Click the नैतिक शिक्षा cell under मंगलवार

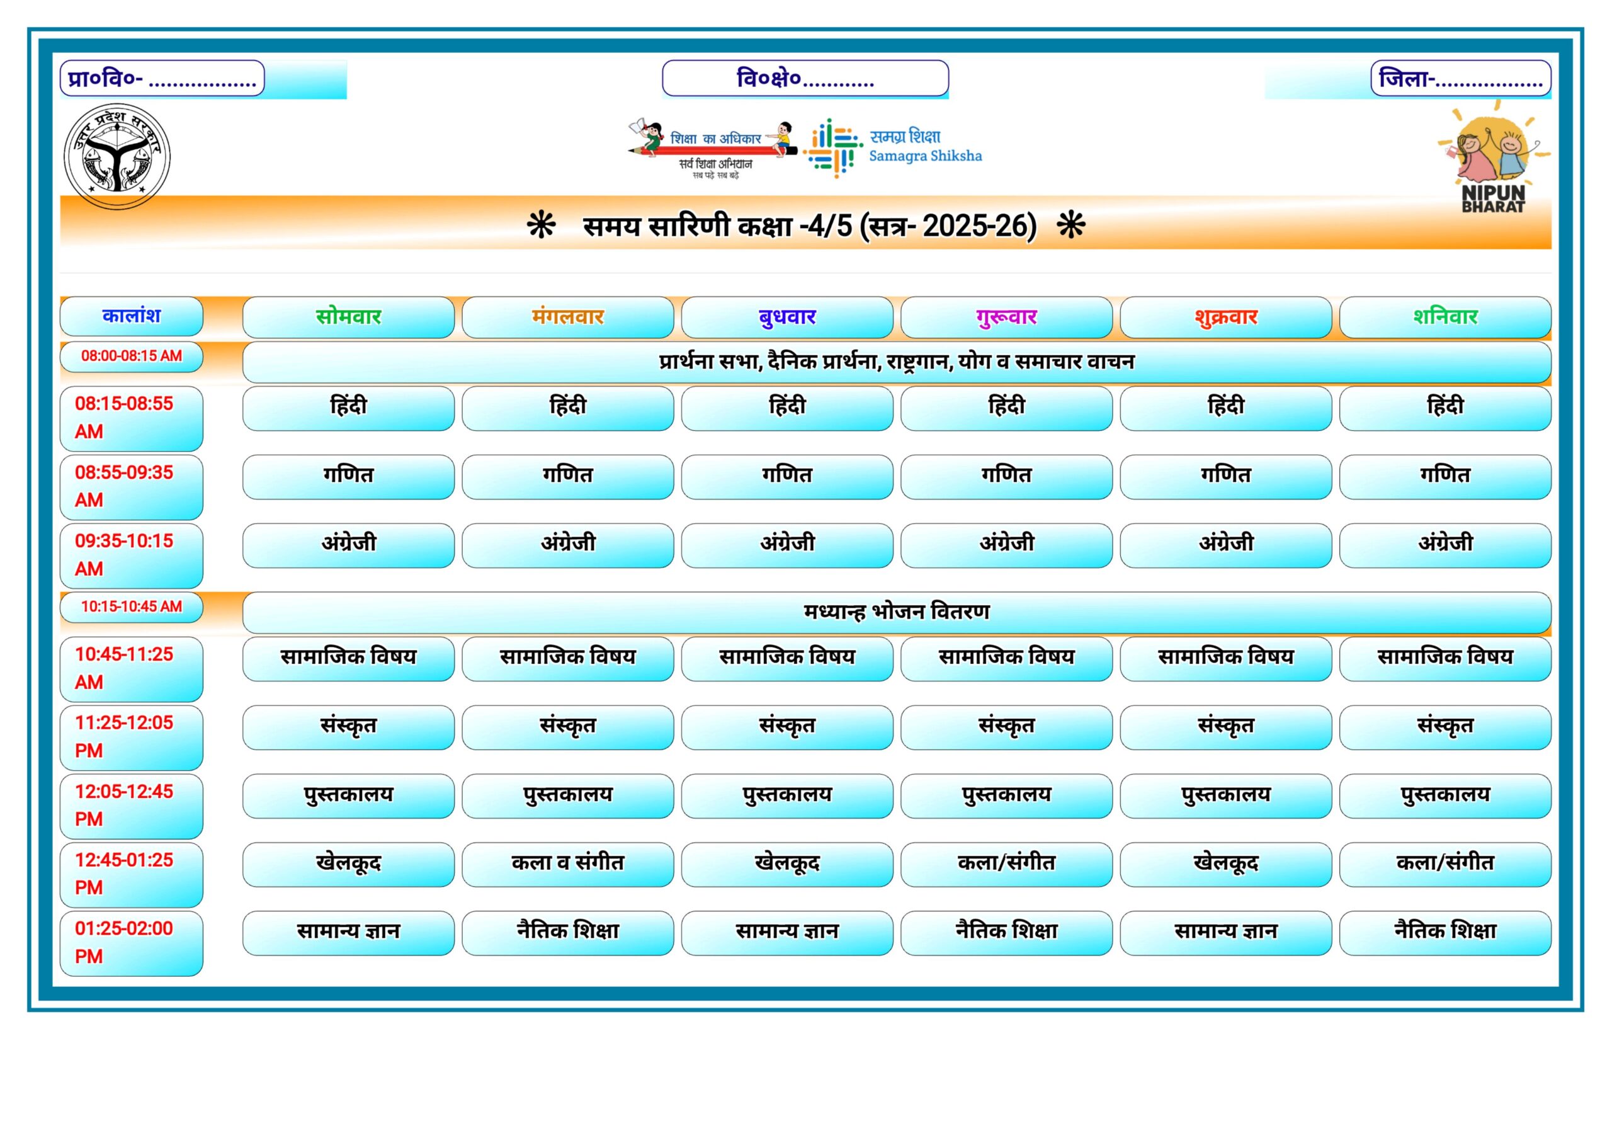point(568,933)
